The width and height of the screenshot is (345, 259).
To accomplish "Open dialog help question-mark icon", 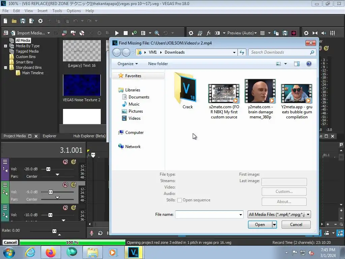I will [309, 64].
